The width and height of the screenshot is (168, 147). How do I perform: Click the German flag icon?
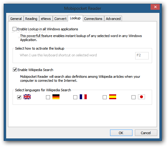tap(56, 97)
